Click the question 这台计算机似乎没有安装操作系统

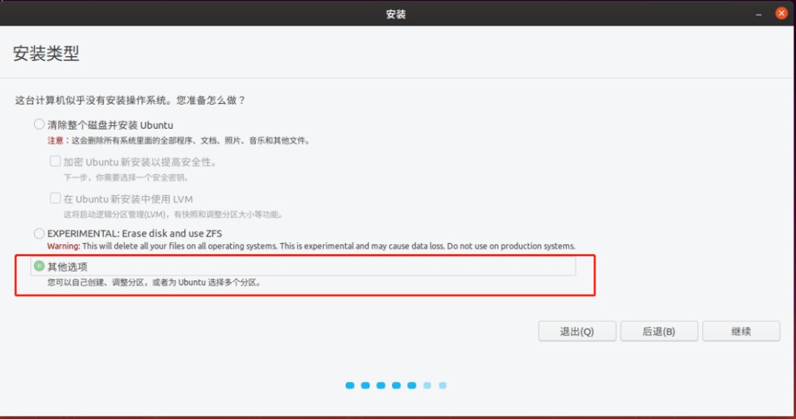[130, 100]
